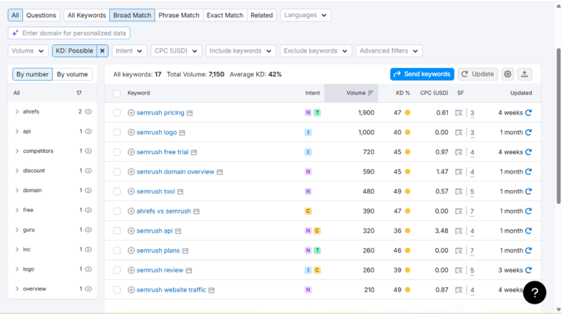Screen dimensions: 567x319
Task: Click the All 17 groups row
Action: click(x=53, y=93)
